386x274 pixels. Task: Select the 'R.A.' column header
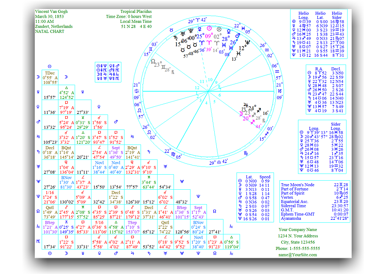[x=319, y=69]
